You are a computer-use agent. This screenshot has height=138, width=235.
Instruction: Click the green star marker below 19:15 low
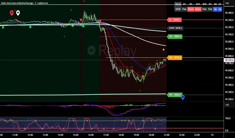tap(140, 90)
